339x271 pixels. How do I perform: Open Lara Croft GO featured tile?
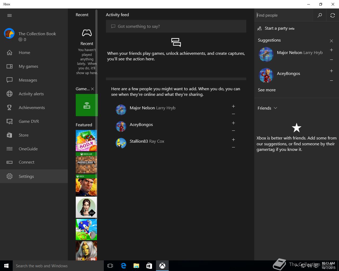pyautogui.click(x=86, y=207)
